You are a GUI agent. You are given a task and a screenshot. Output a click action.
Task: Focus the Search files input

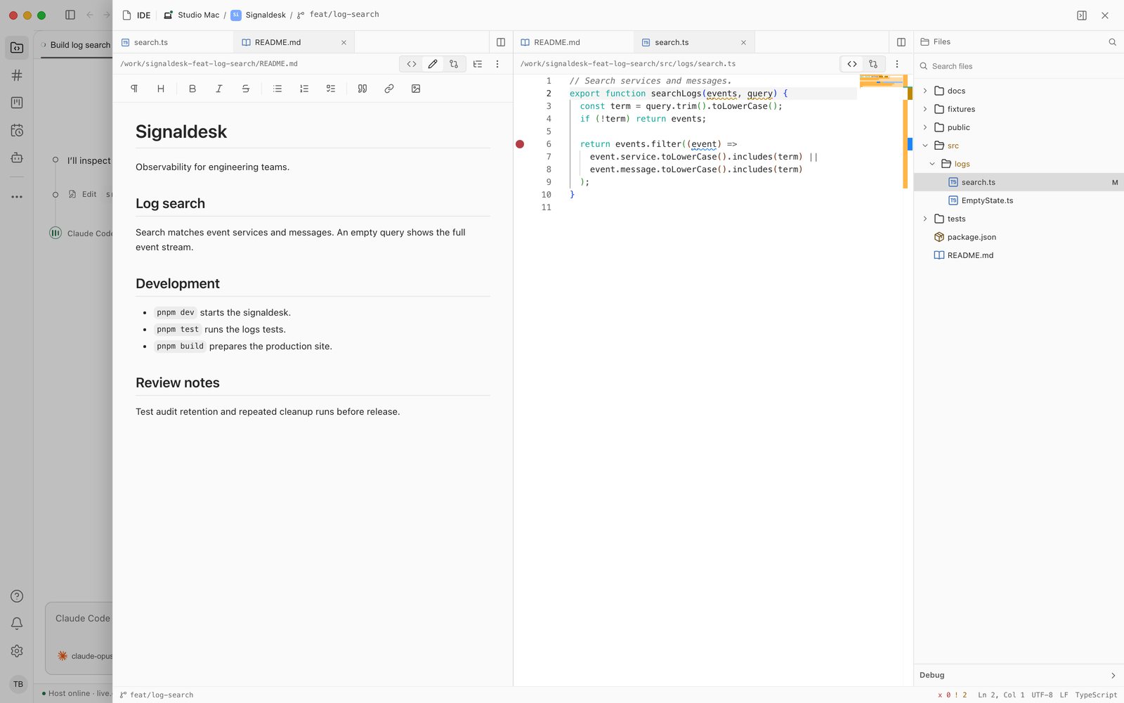point(1019,66)
